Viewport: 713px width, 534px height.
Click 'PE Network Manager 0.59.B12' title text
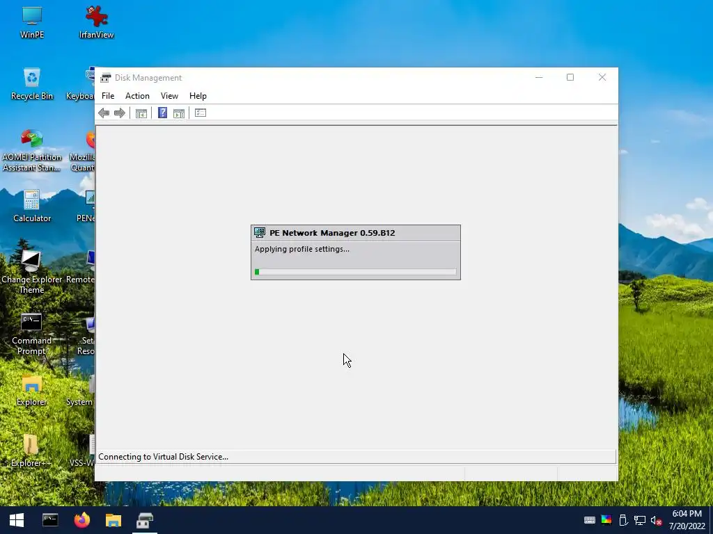tap(332, 233)
